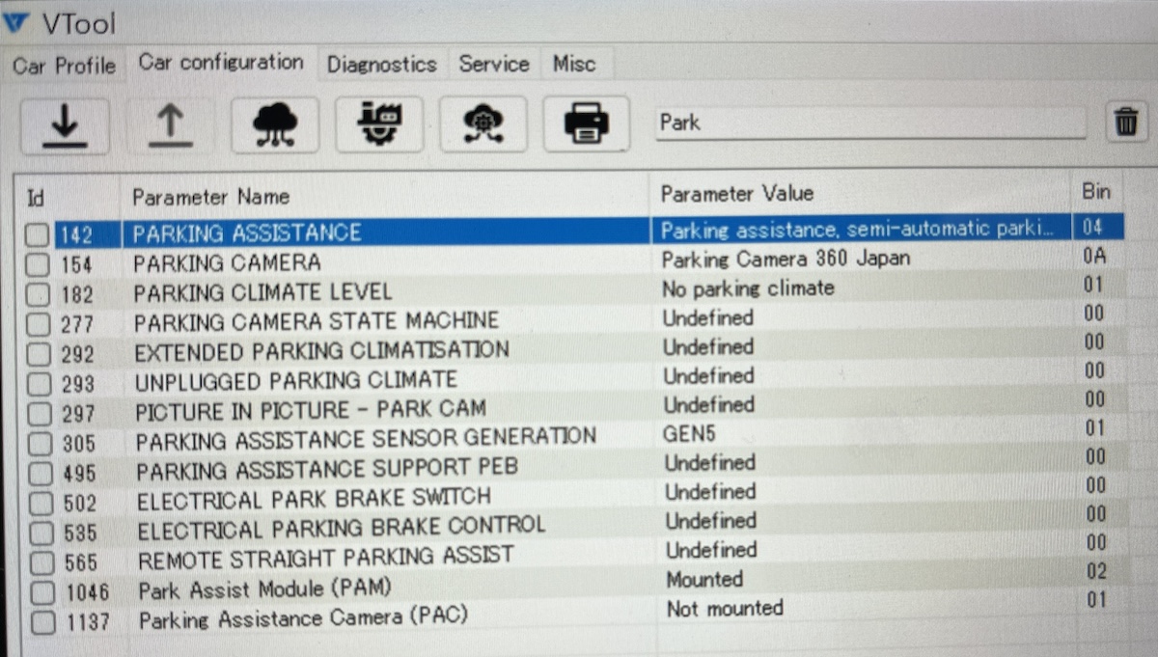Click the upload arrow toolbar icon
Screen dimensions: 1158x657
point(170,125)
